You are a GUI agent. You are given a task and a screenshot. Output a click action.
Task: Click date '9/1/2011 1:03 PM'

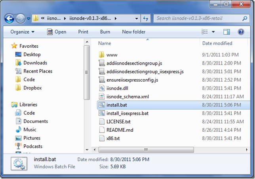point(220,55)
